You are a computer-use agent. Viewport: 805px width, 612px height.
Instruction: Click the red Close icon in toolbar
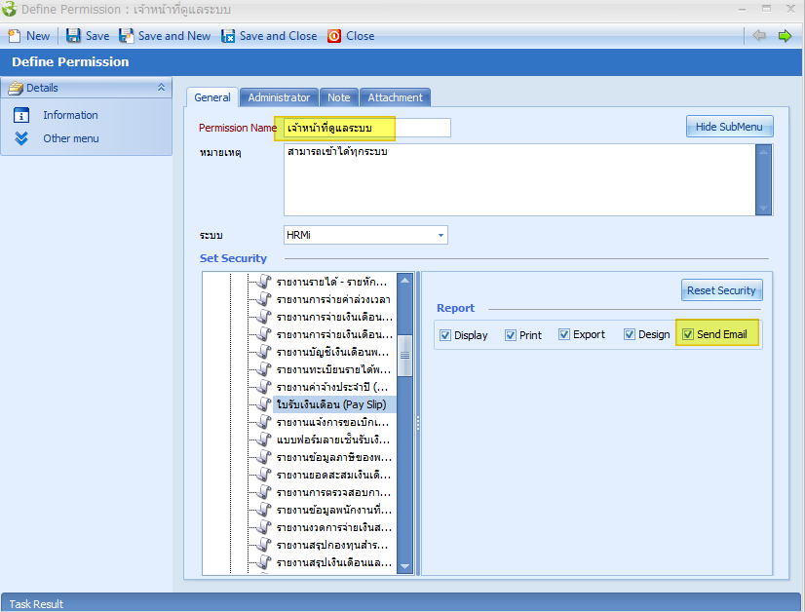(x=334, y=36)
